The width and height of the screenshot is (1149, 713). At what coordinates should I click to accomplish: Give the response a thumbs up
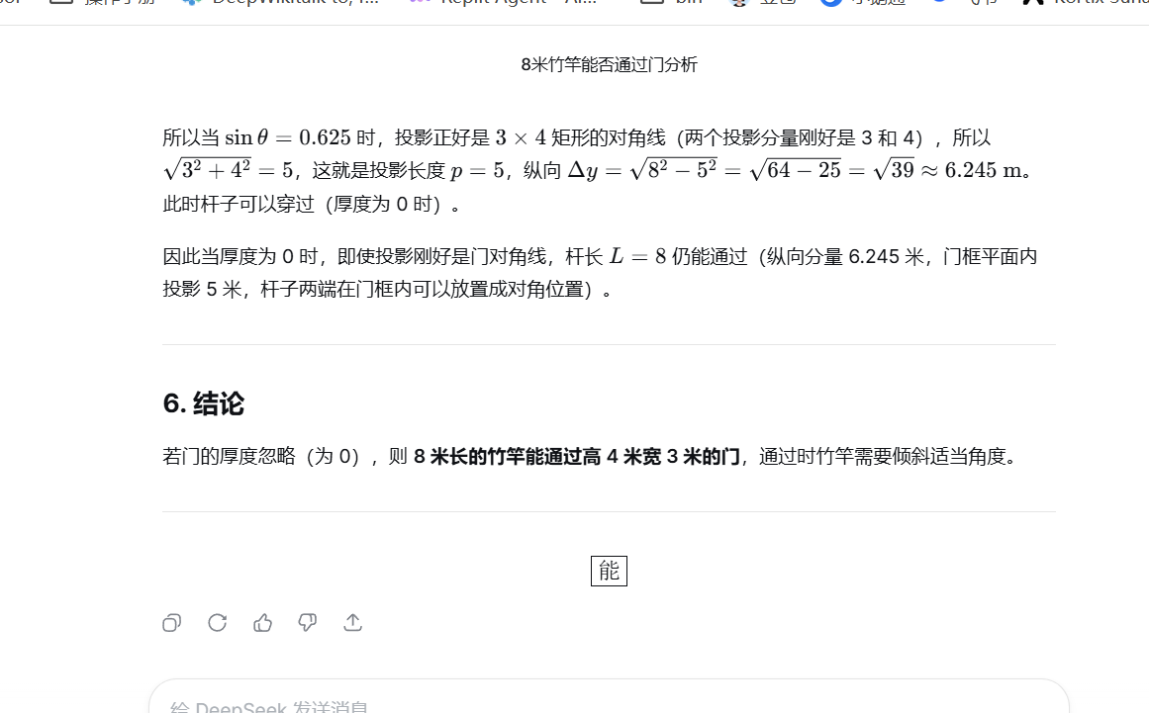[262, 623]
